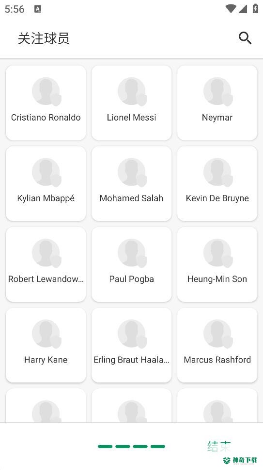
Task: Tap Paul Pogba's avatar icon
Action: pos(132,253)
